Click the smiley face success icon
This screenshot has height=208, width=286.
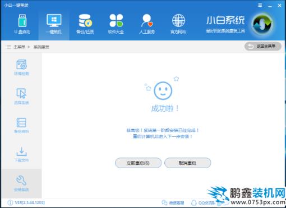(163, 91)
